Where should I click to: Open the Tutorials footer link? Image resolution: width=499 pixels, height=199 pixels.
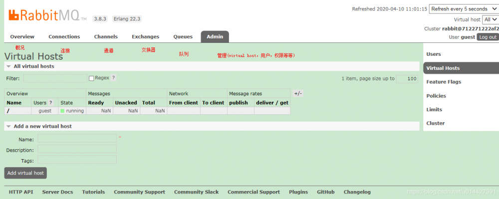pyautogui.click(x=93, y=192)
